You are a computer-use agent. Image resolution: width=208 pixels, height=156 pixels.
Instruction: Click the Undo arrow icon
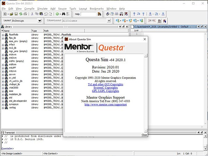click(46, 14)
